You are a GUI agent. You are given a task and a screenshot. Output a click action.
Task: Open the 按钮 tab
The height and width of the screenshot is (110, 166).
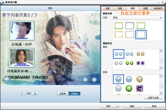(x=133, y=8)
